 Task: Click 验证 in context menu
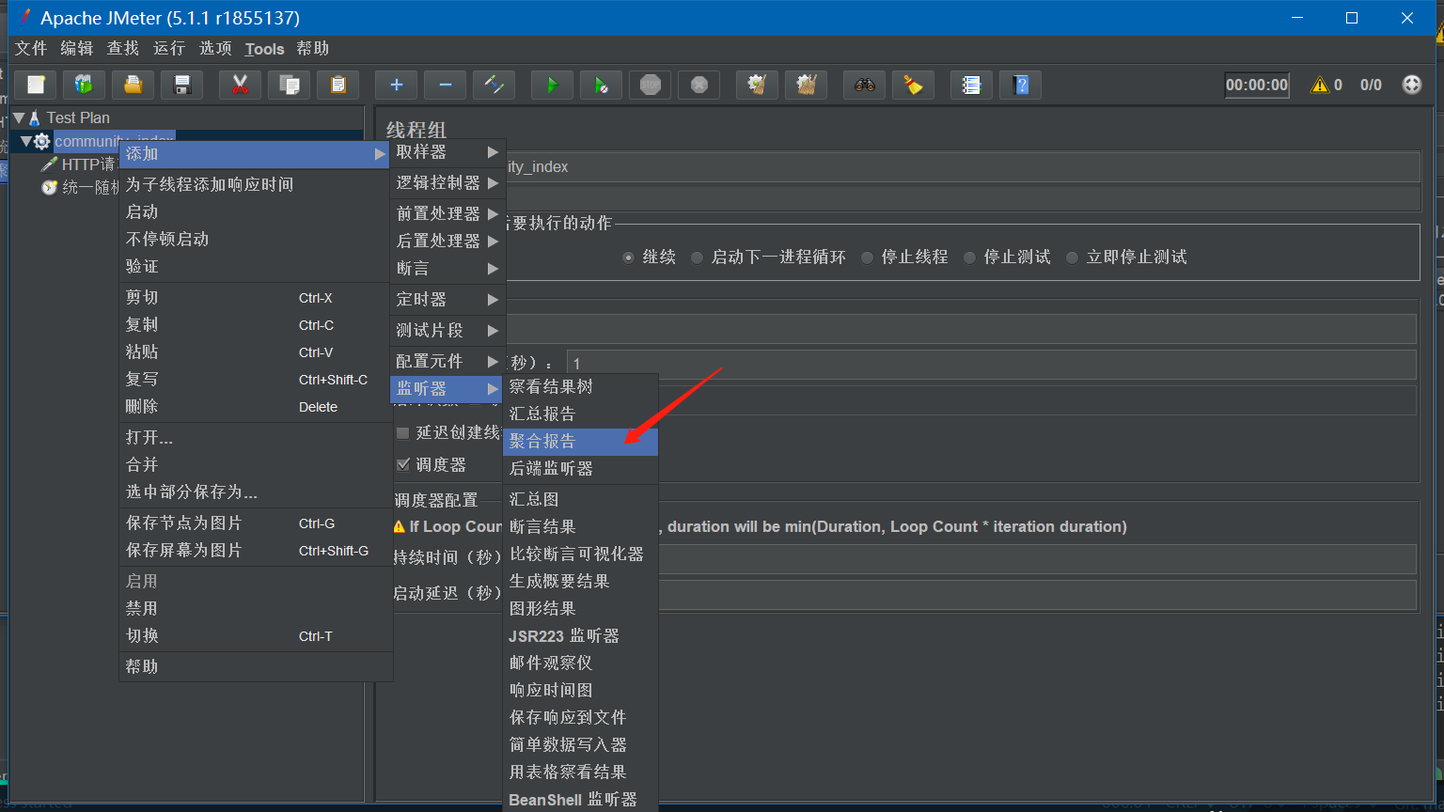255,266
